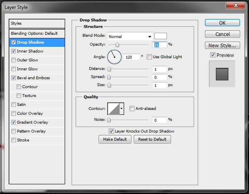Click inside the Angle value field
Screen dimensions: 249x194
[132, 57]
